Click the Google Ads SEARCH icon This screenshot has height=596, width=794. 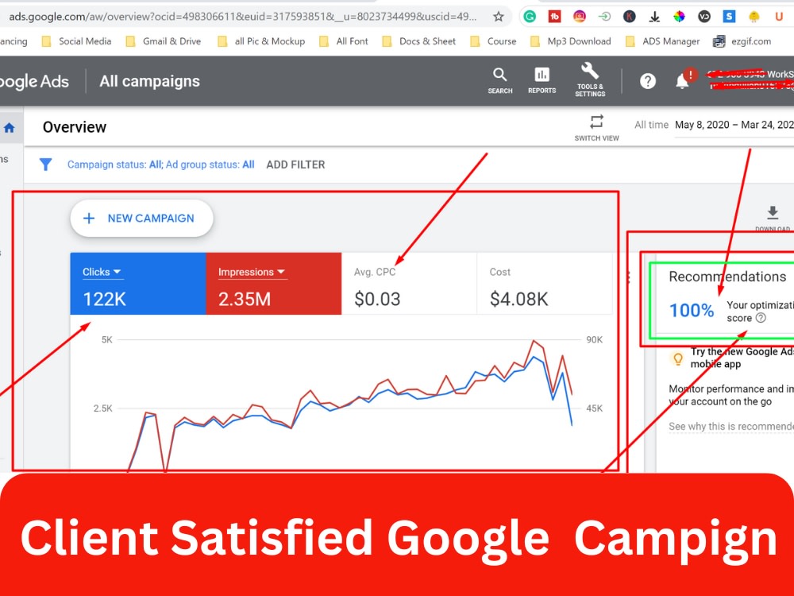(499, 80)
